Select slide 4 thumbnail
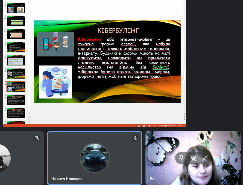Viewport: 243px width, 185px height. click(16, 47)
